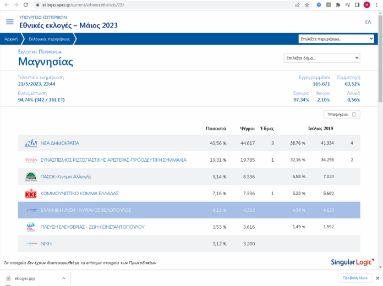
Task: Click the KKE party logo
Action: [x=31, y=194]
